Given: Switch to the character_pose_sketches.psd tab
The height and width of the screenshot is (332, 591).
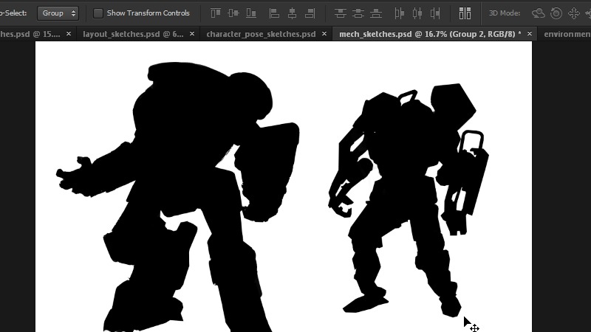Looking at the screenshot, I should [260, 34].
